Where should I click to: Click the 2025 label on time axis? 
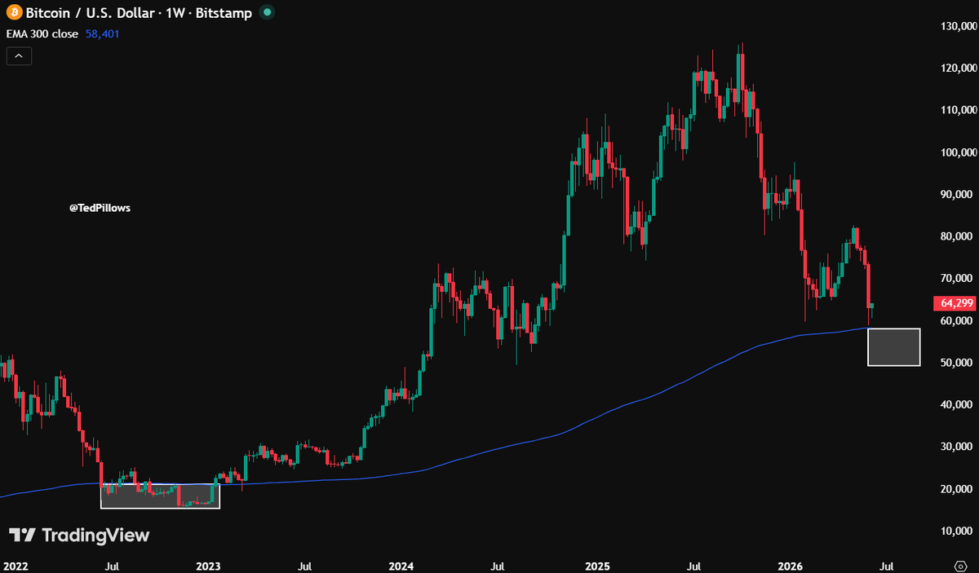point(597,566)
